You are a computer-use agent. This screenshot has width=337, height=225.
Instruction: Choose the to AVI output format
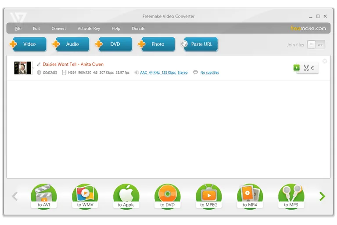(43, 196)
